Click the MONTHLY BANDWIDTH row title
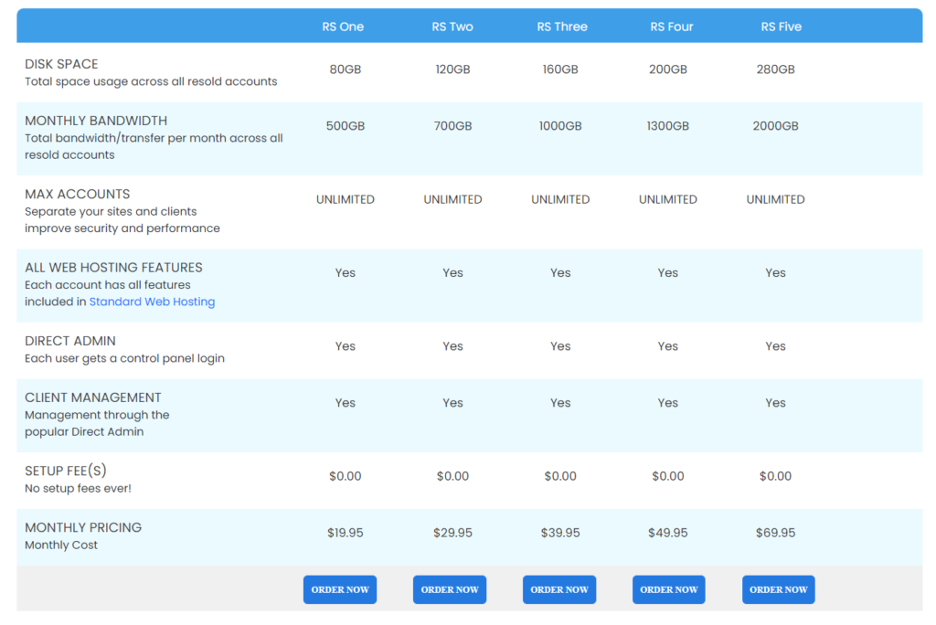 click(96, 121)
